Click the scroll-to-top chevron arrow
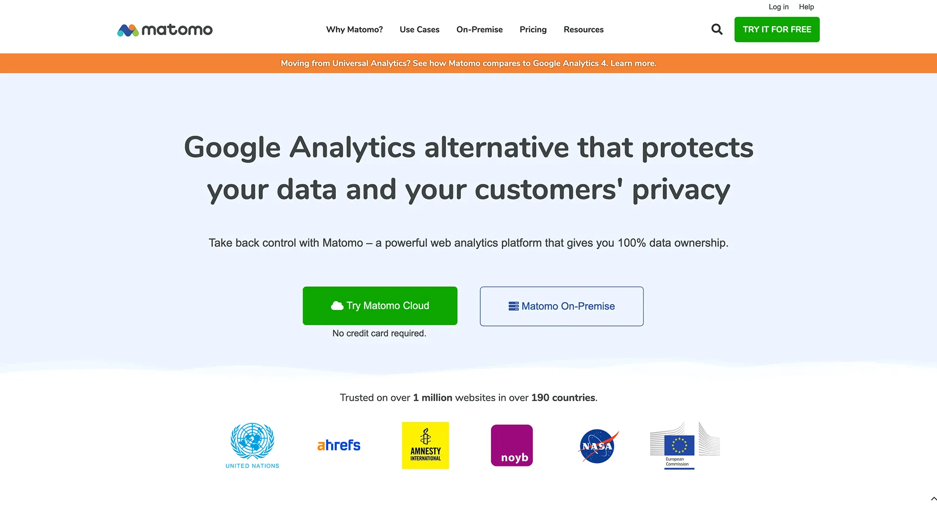The width and height of the screenshot is (937, 527). click(933, 499)
